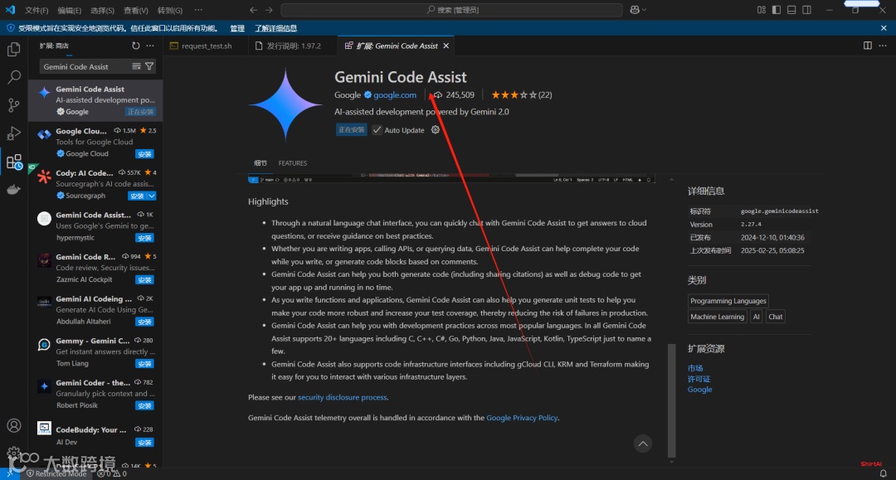Open the Search view in activity bar
896x480 pixels.
(x=14, y=77)
